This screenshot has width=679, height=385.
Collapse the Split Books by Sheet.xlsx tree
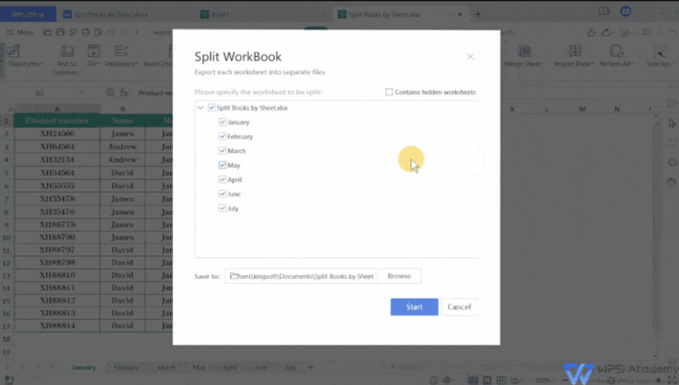[x=201, y=108]
